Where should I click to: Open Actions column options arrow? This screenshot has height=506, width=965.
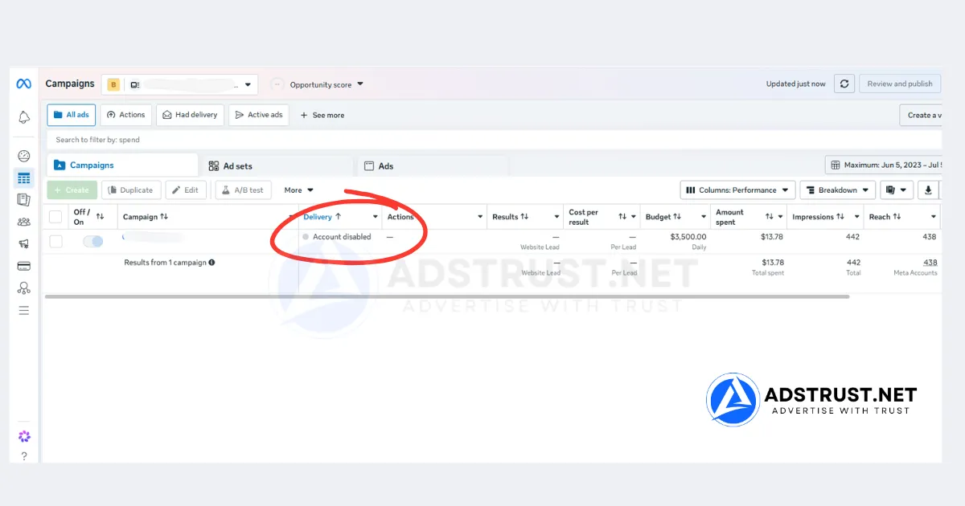pos(480,217)
